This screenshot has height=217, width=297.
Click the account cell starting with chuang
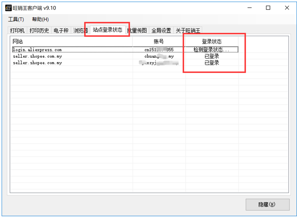(159, 57)
